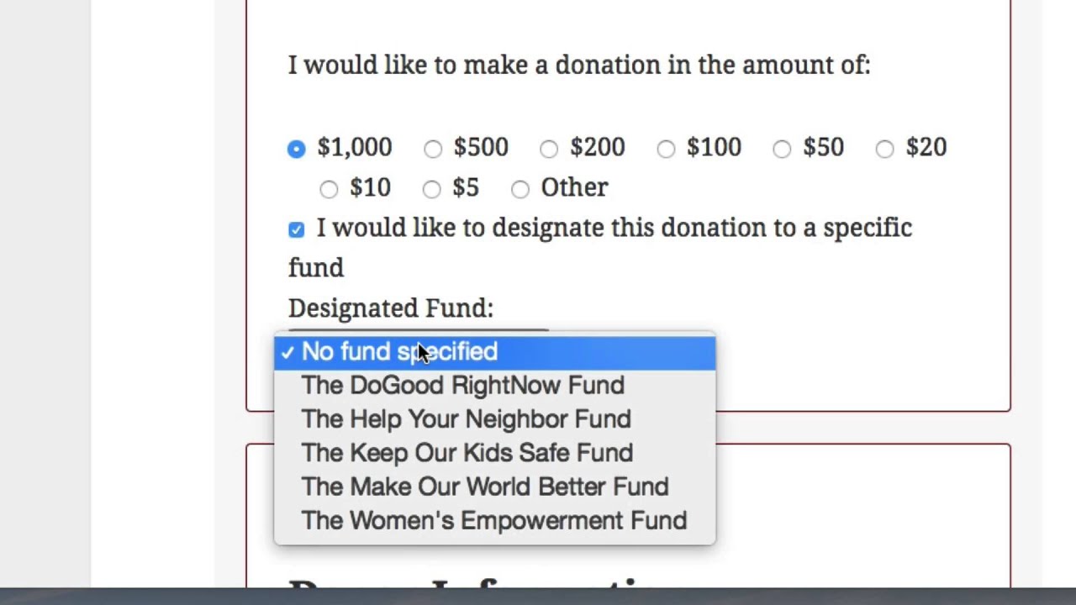The image size is (1076, 605).
Task: Select the Other amount radio button
Action: coord(520,189)
